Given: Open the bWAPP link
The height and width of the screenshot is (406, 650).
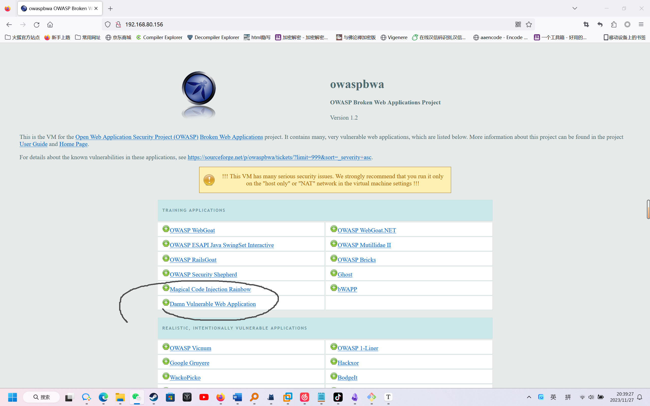Looking at the screenshot, I should (x=347, y=289).
